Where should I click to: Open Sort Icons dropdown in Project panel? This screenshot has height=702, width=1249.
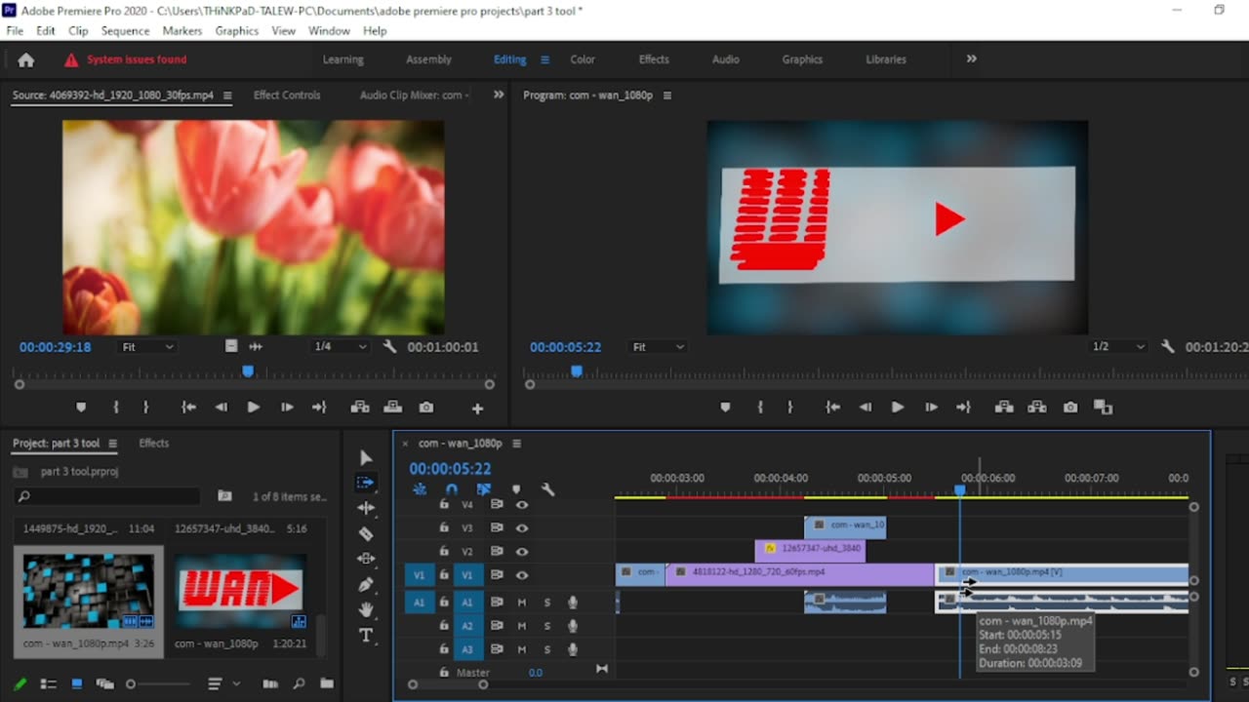click(x=222, y=683)
